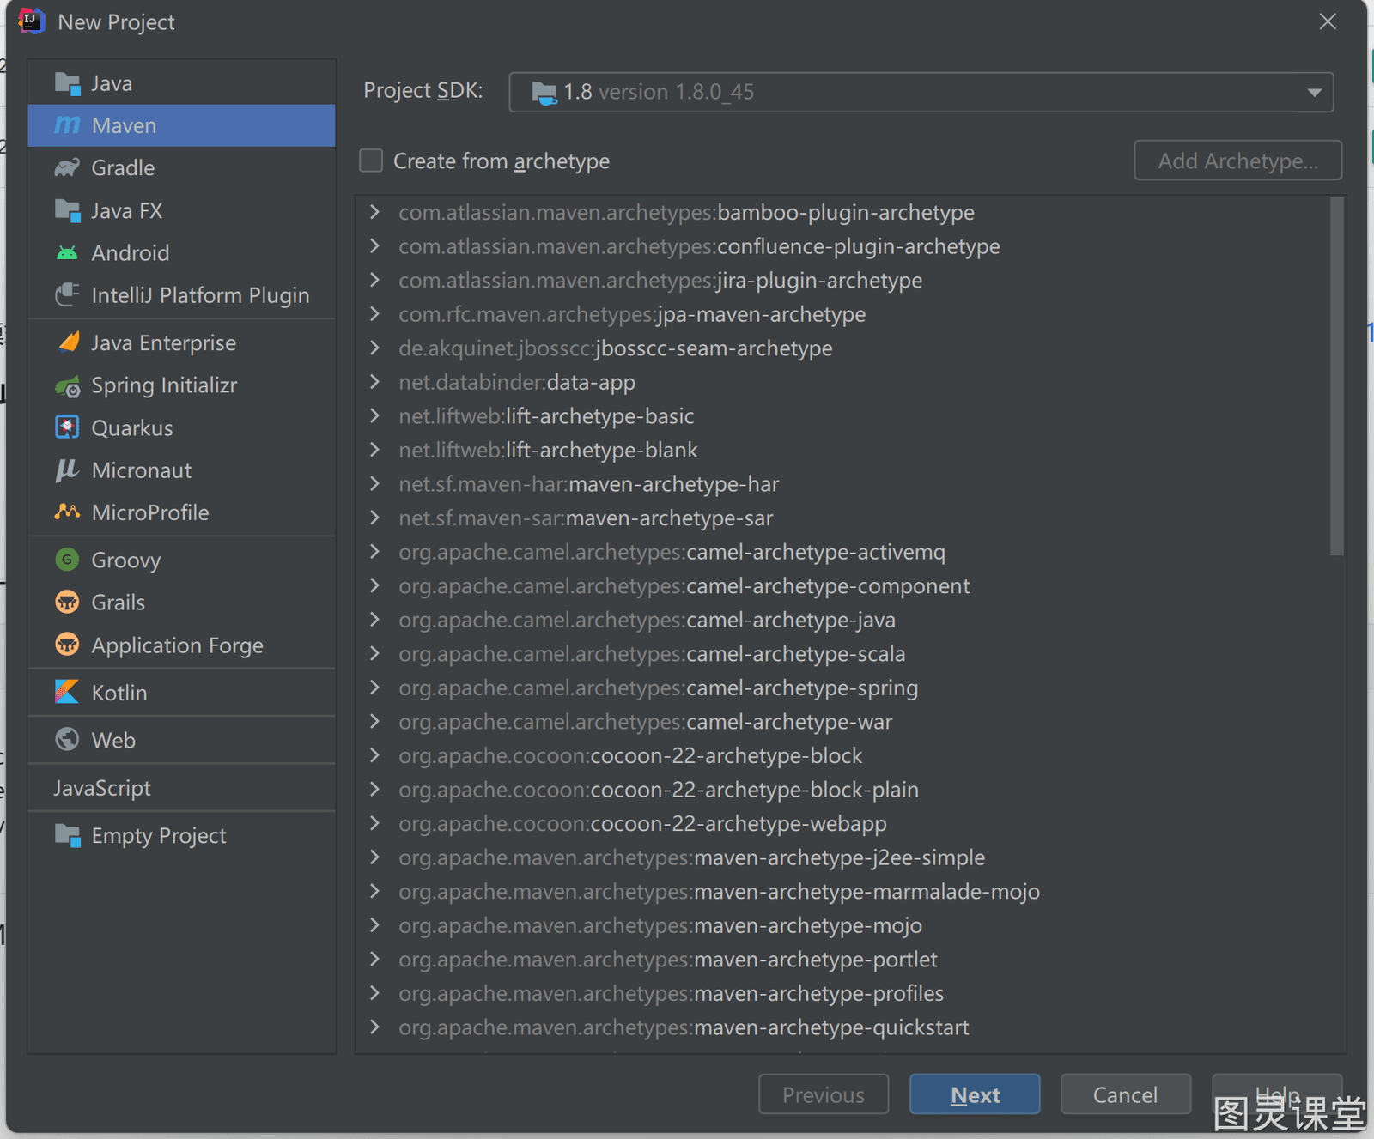Select lift-archetype-blank archetype
The width and height of the screenshot is (1374, 1139).
(x=548, y=450)
